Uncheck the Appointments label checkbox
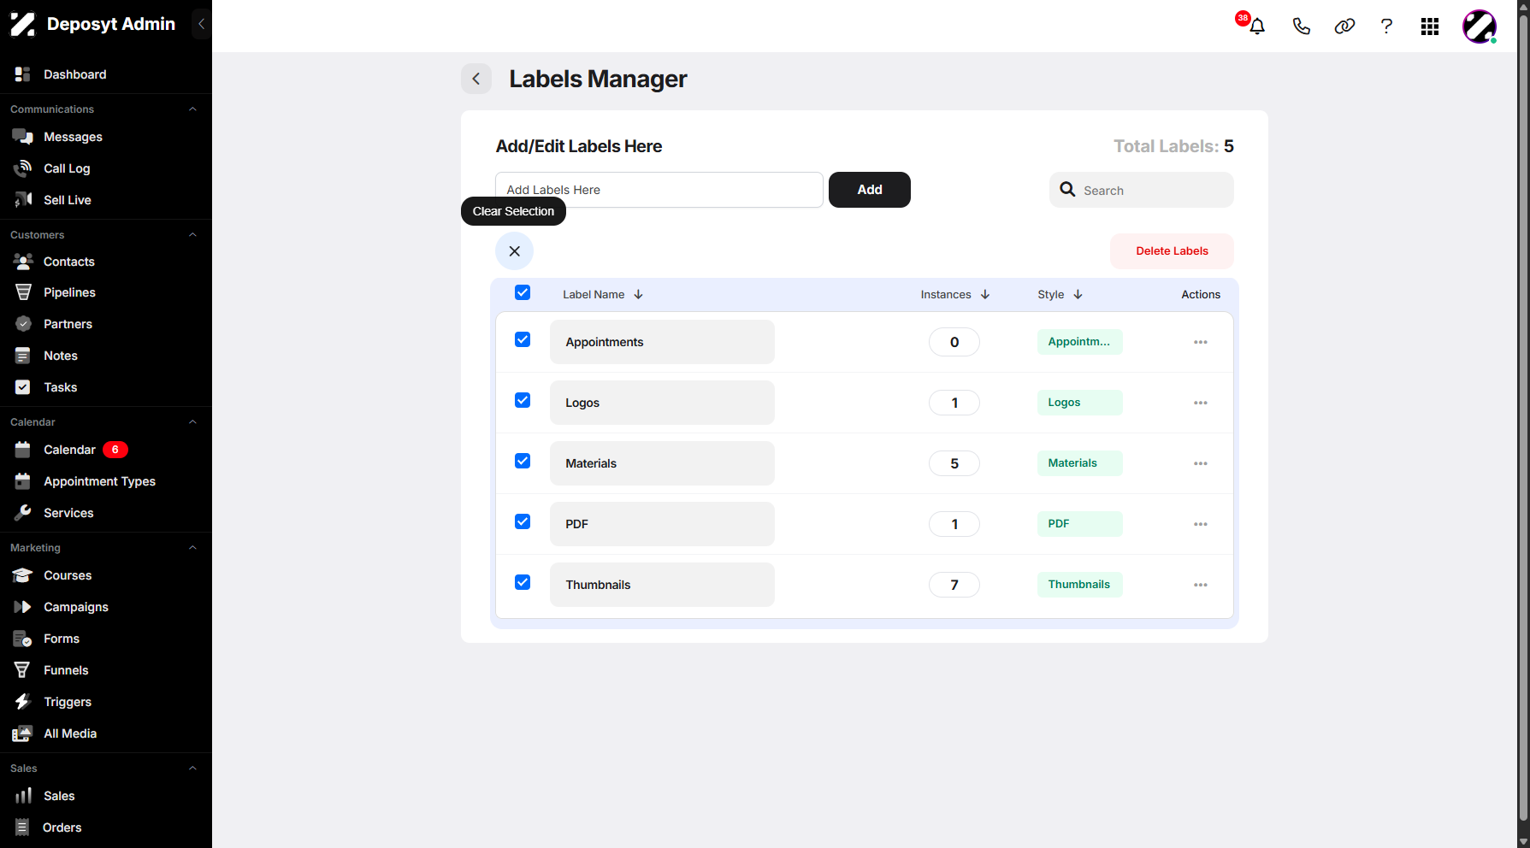 523,339
